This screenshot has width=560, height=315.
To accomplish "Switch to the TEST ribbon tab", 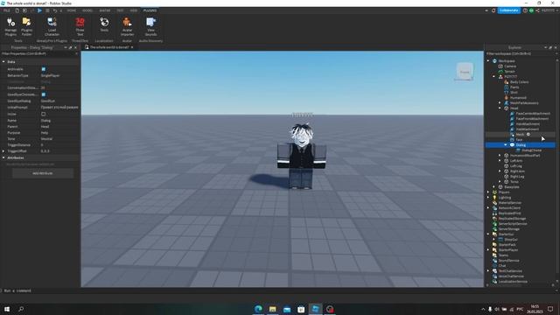I will [x=120, y=10].
